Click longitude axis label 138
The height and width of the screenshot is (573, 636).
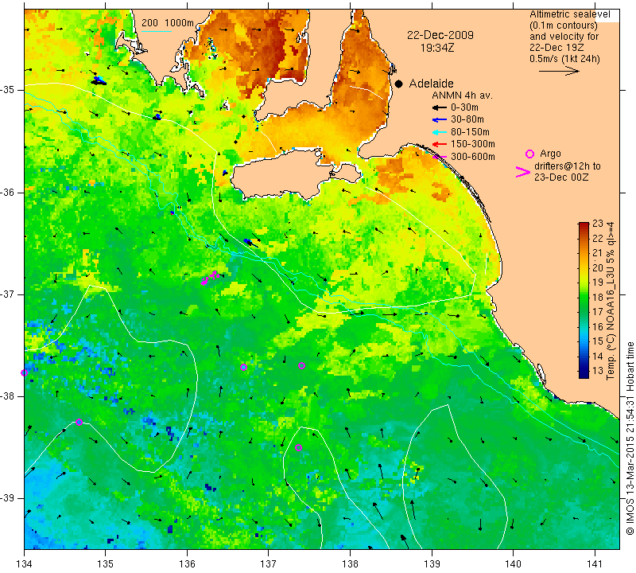[x=350, y=563]
